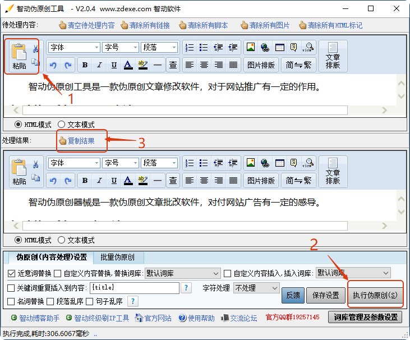Justify text in top editor
The height and width of the screenshot is (340, 410).
(x=233, y=65)
